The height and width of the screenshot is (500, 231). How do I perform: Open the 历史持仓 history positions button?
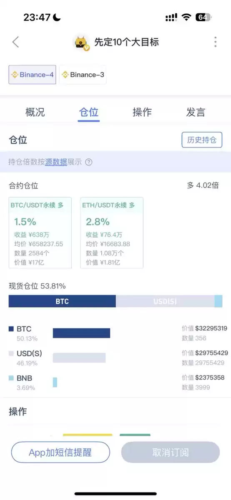[202, 140]
